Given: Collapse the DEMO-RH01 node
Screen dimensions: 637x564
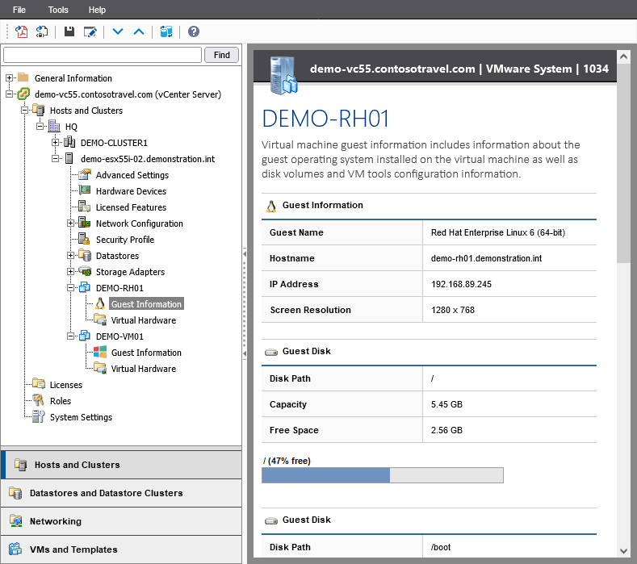Looking at the screenshot, I should tap(71, 287).
